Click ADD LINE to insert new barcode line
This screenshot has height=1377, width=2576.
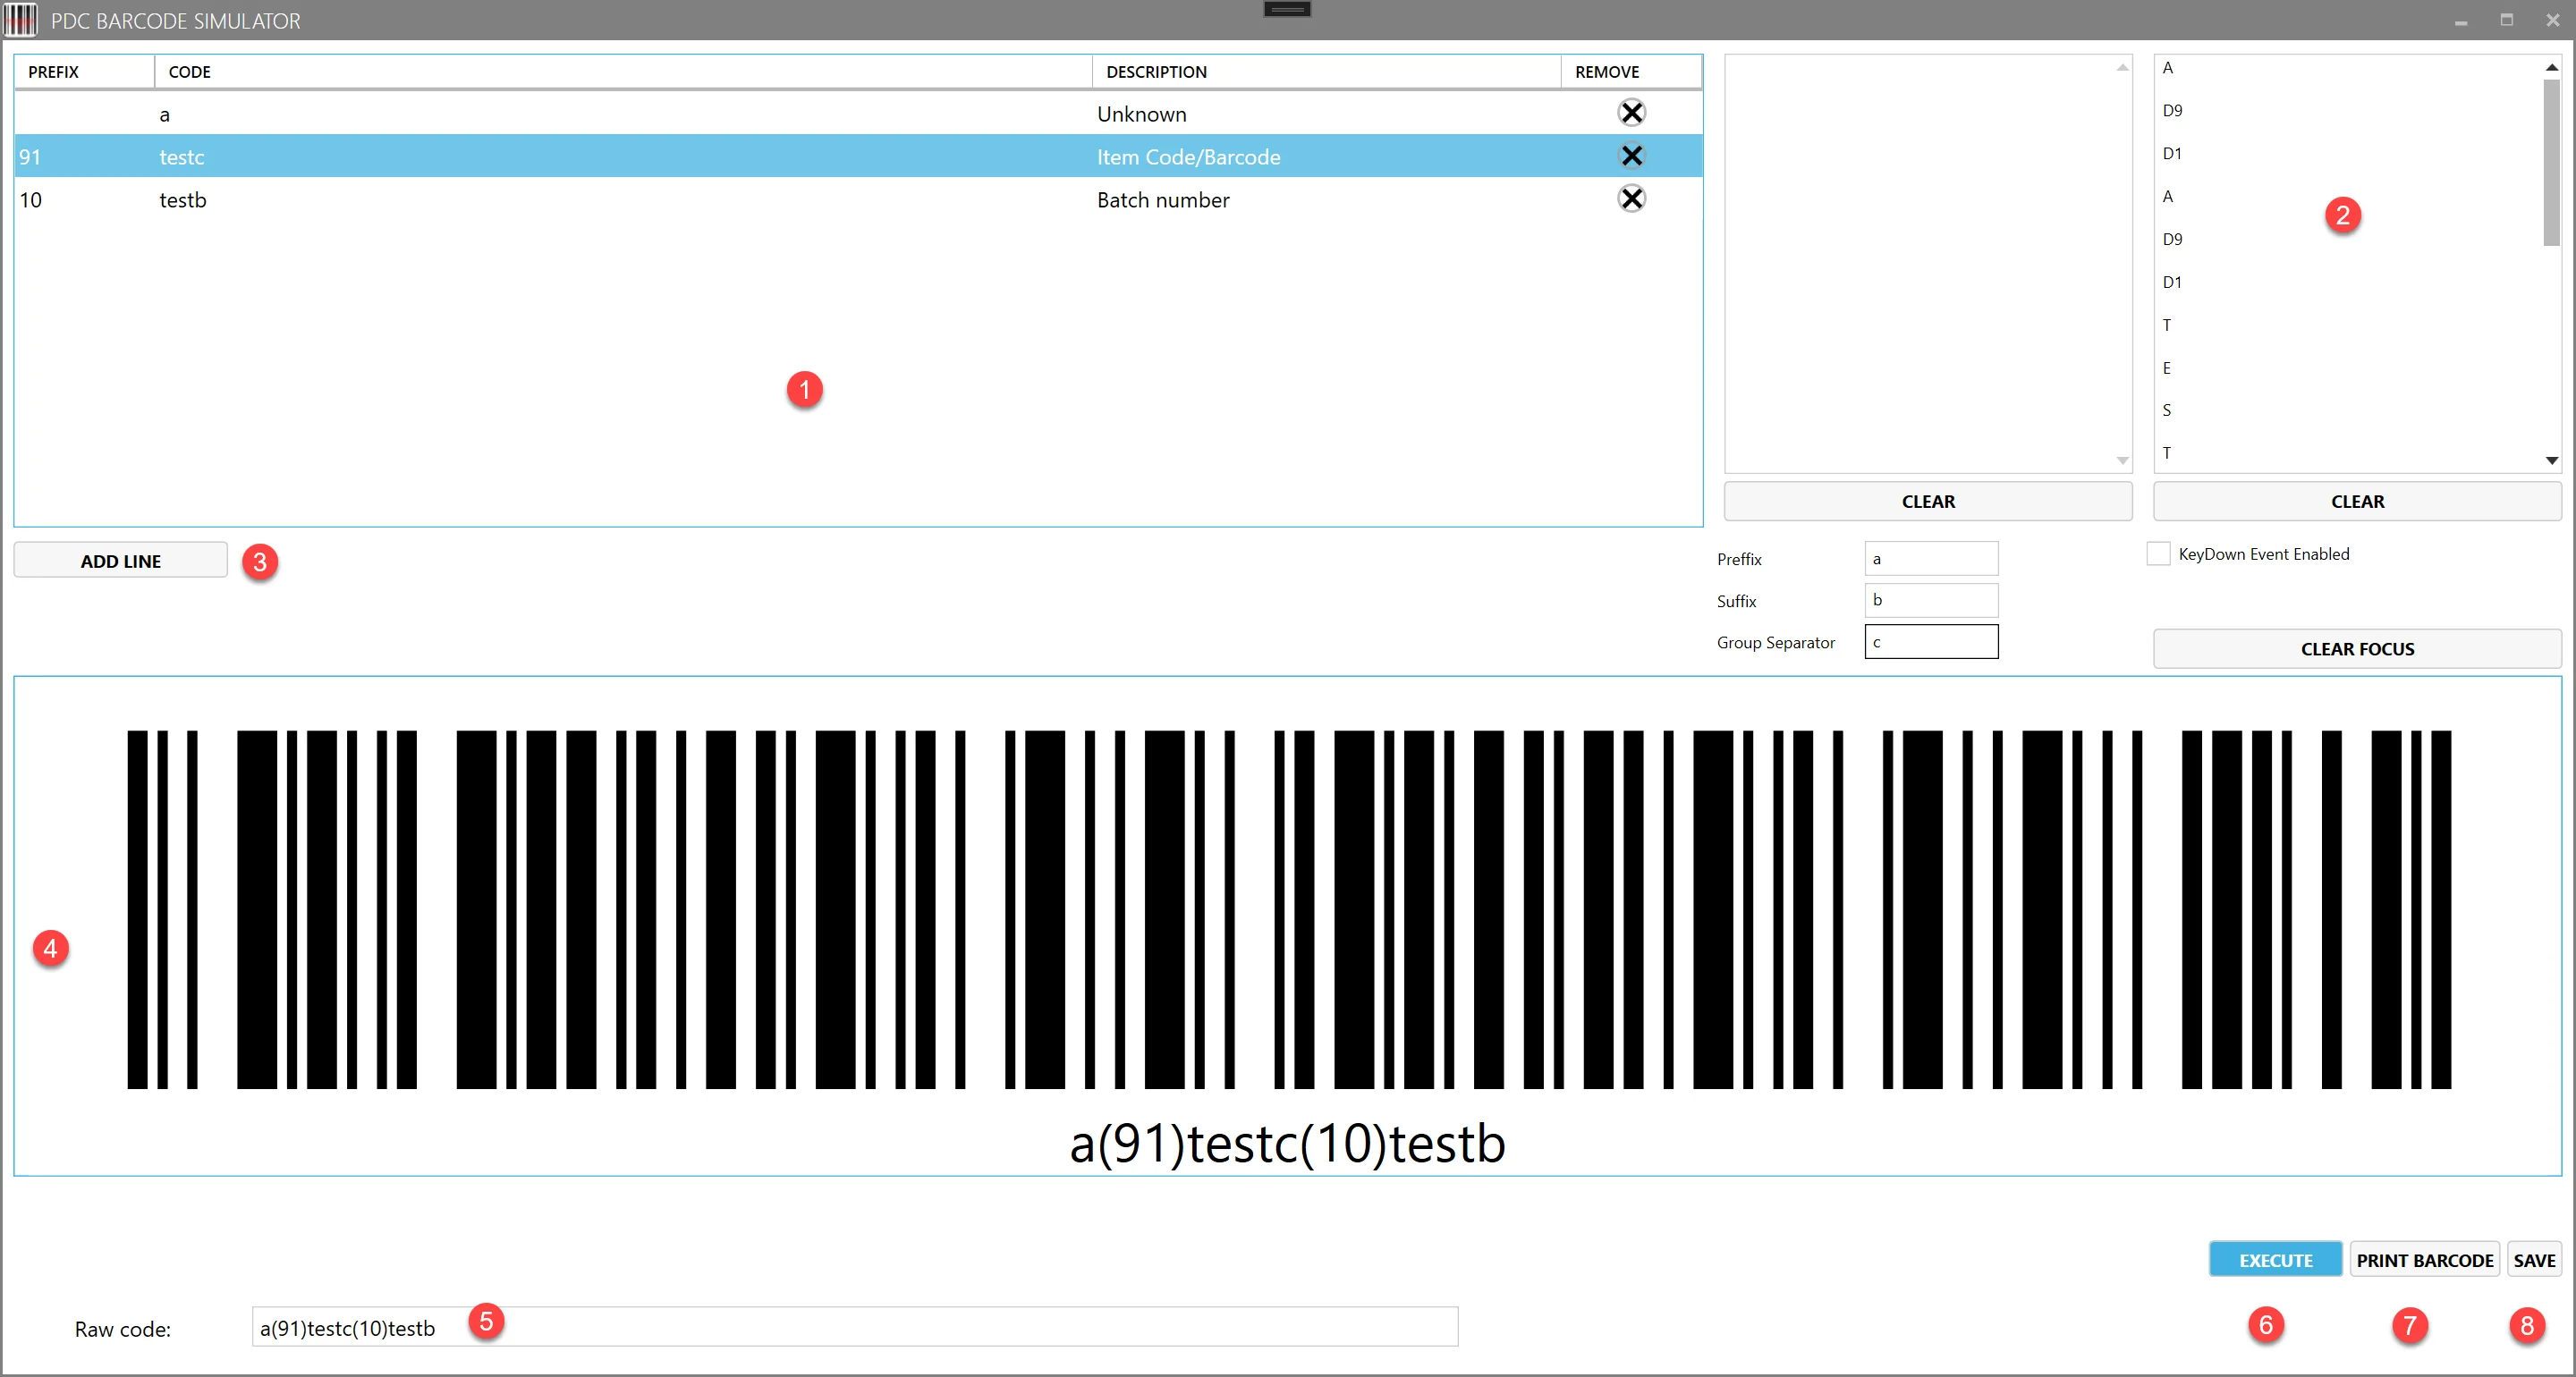pos(121,561)
